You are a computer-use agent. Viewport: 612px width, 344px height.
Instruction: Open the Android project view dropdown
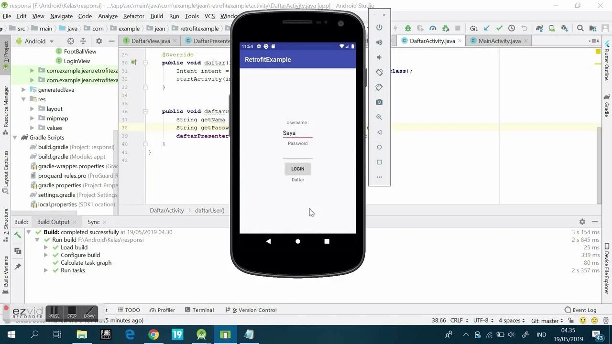(35, 41)
